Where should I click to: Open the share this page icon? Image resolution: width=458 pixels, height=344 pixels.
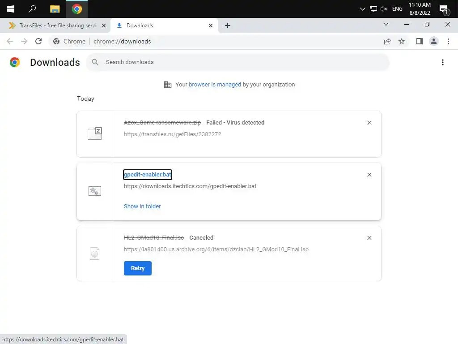387,41
